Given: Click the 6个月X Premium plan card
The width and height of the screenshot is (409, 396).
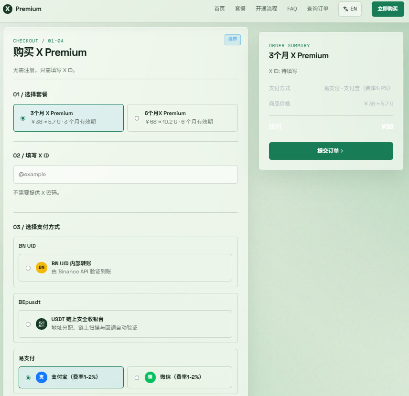Looking at the screenshot, I should (183, 118).
